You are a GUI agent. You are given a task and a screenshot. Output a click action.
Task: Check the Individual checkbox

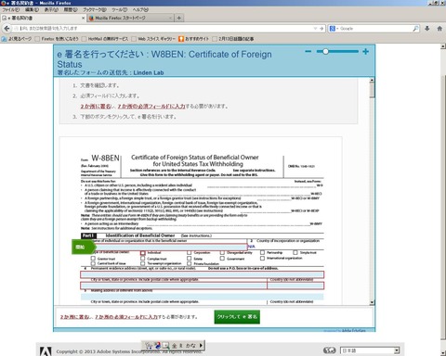[x=142, y=252]
